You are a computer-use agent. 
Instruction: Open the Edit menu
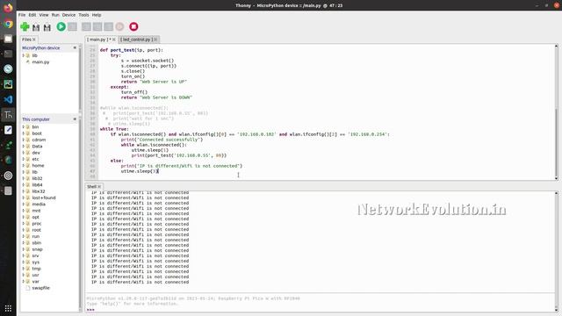32,15
